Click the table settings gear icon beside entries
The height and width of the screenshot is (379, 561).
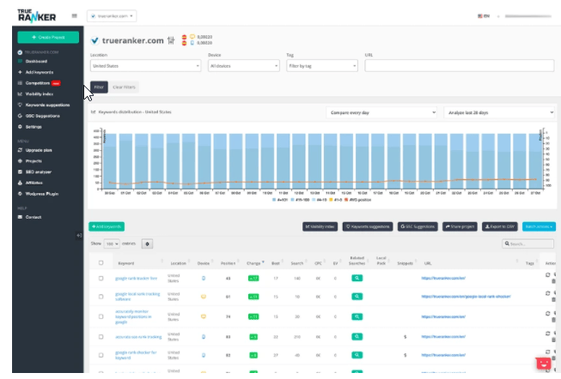[x=147, y=244]
